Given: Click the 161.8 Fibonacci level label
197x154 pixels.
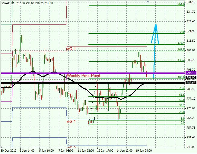Looking at the screenshot, I should 181,50.
